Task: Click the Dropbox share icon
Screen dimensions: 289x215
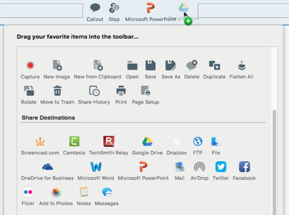Action: click(177, 141)
